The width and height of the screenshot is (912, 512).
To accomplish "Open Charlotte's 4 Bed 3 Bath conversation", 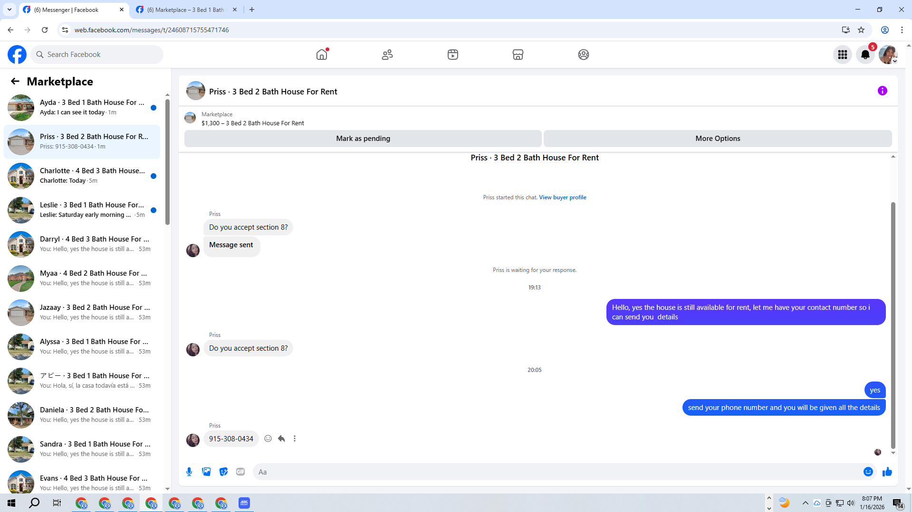I will [82, 176].
